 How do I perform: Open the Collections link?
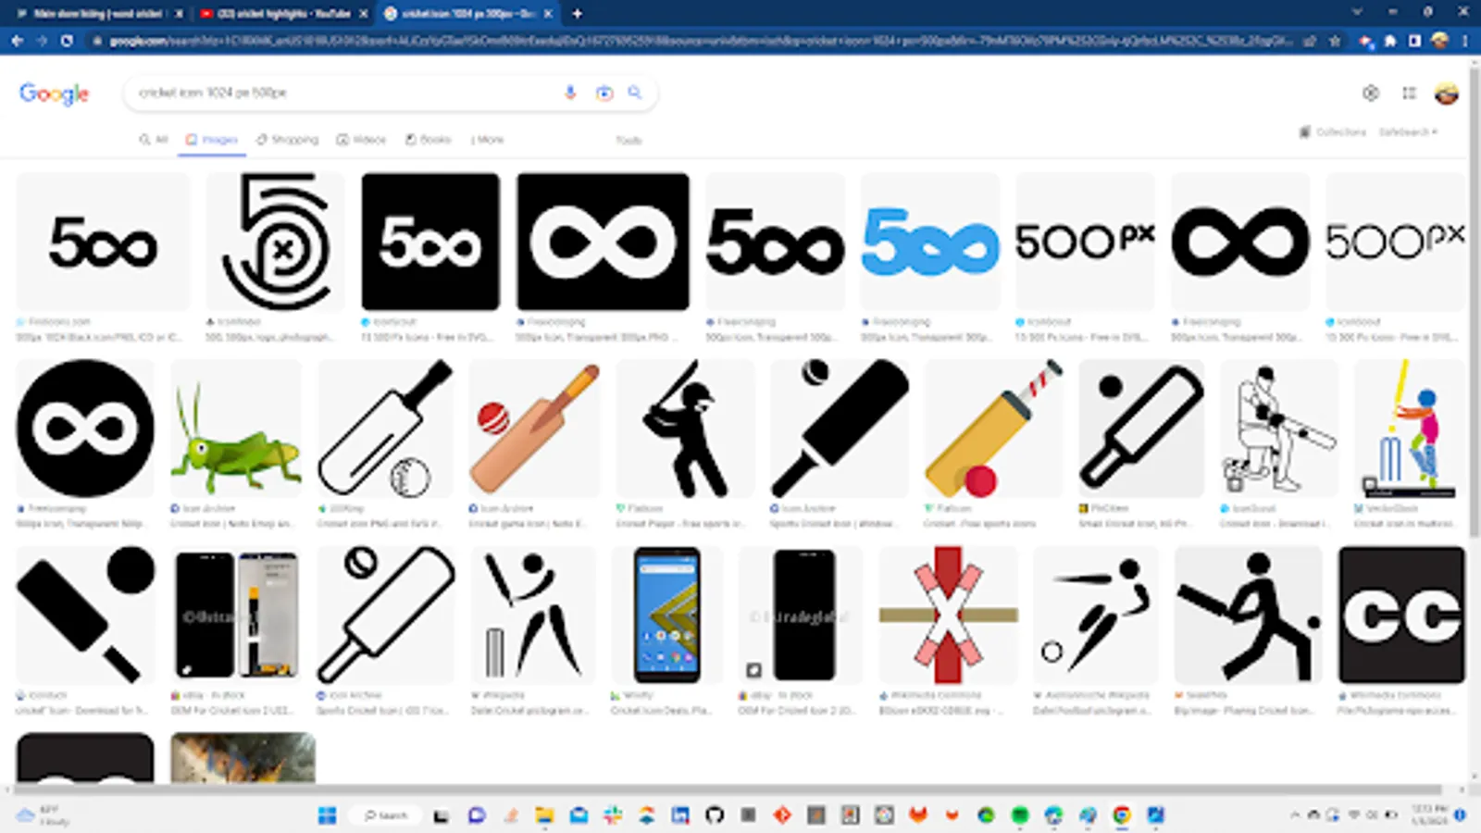point(1333,132)
